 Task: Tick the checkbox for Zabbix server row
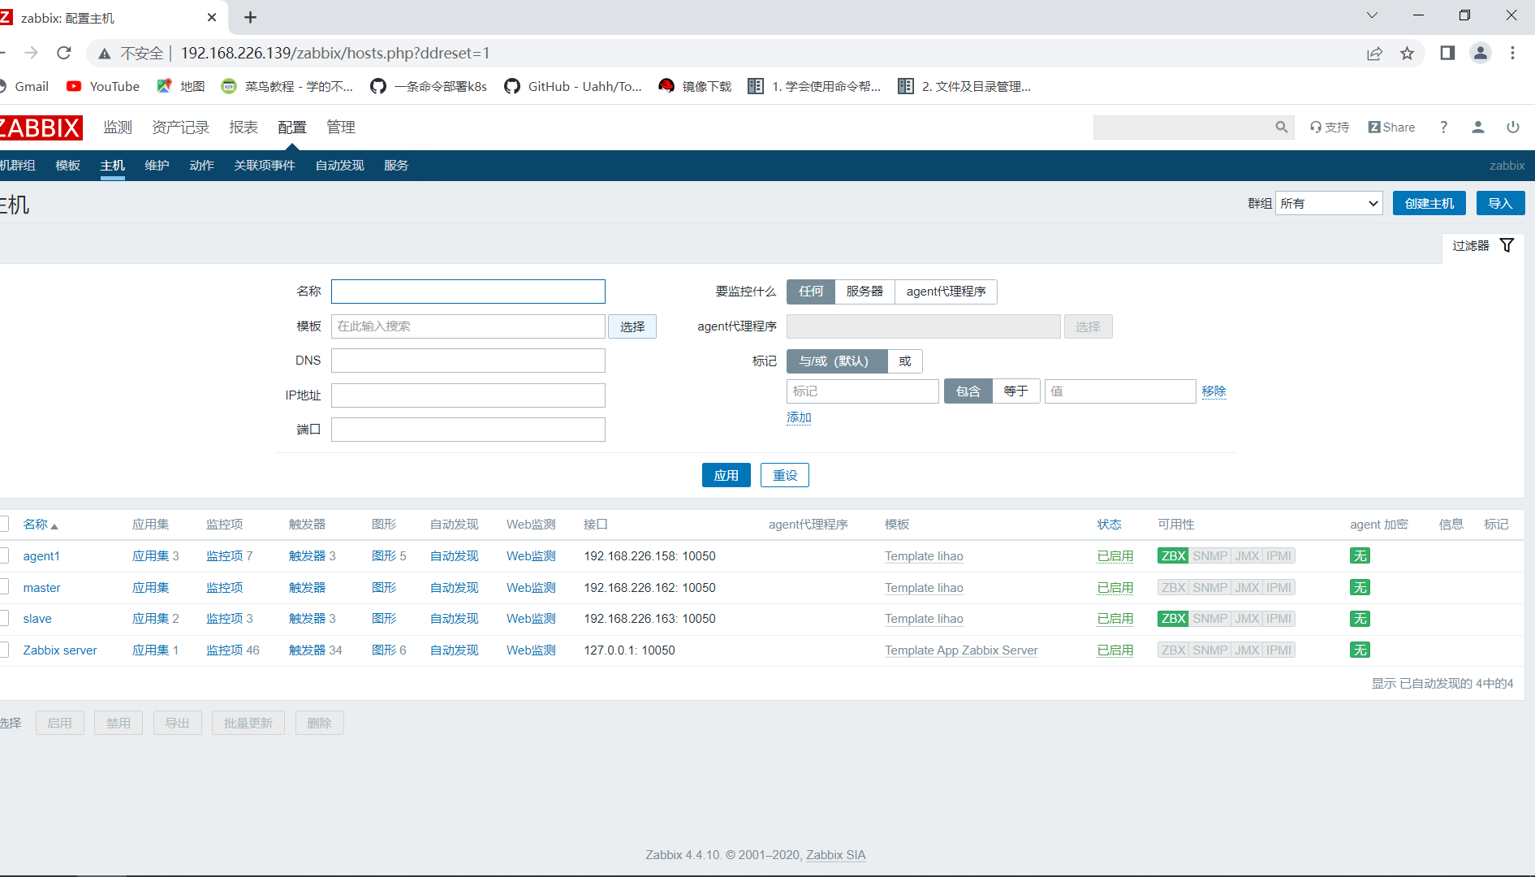pyautogui.click(x=3, y=650)
